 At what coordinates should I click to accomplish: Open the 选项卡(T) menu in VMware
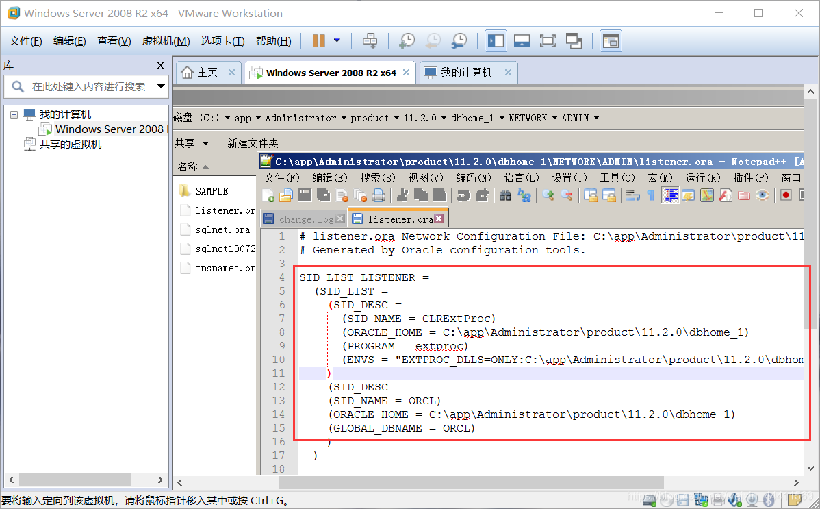click(x=222, y=41)
